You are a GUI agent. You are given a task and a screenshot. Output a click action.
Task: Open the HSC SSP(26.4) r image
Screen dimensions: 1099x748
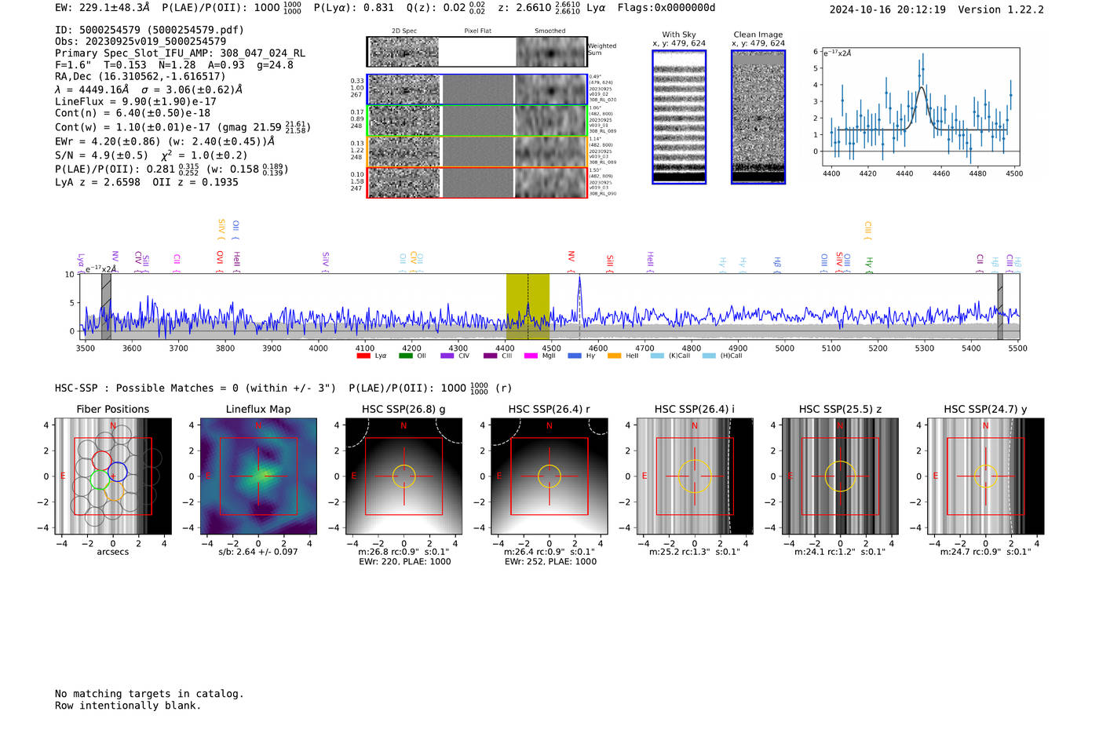click(x=549, y=476)
